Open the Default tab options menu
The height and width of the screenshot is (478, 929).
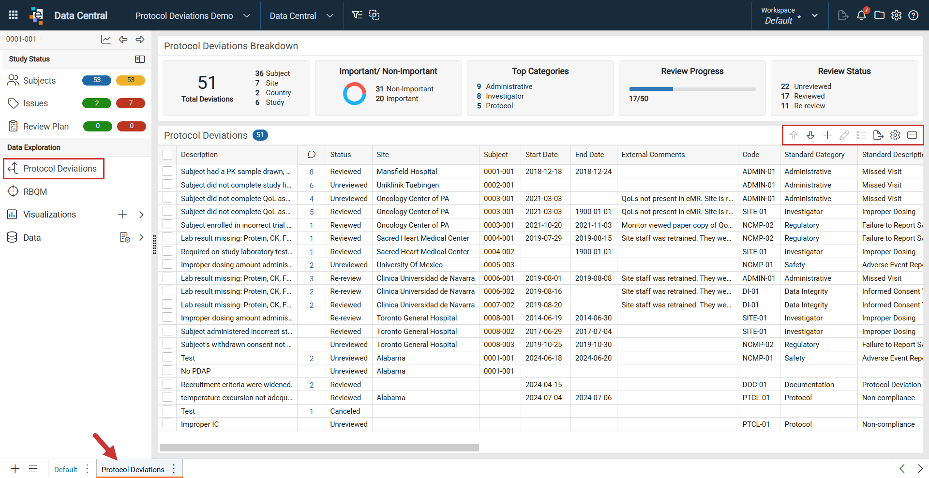pyautogui.click(x=88, y=469)
